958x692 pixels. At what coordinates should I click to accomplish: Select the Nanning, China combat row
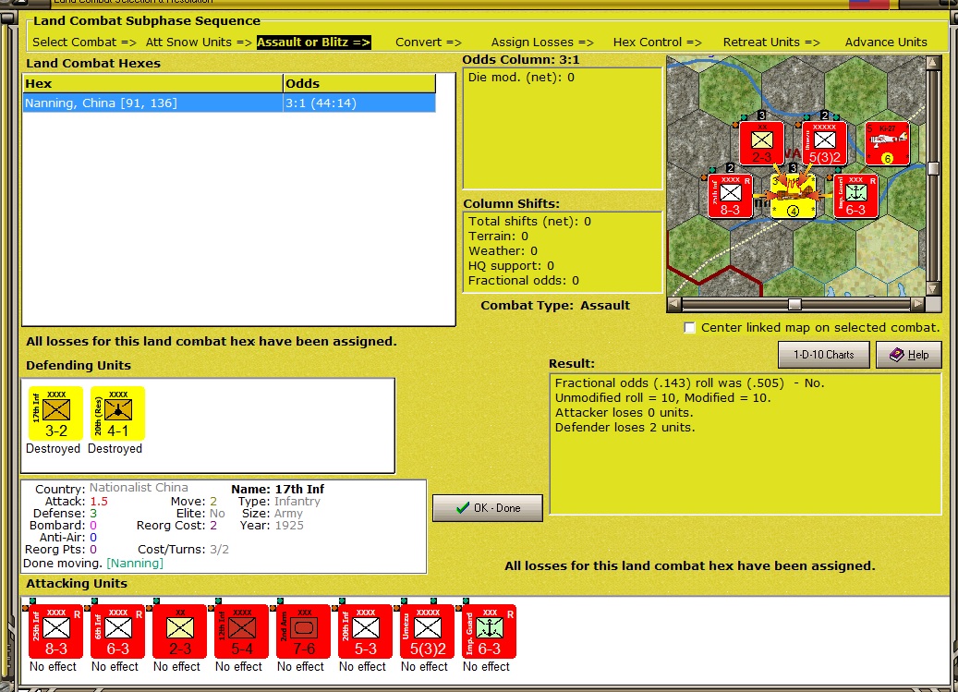[x=229, y=103]
